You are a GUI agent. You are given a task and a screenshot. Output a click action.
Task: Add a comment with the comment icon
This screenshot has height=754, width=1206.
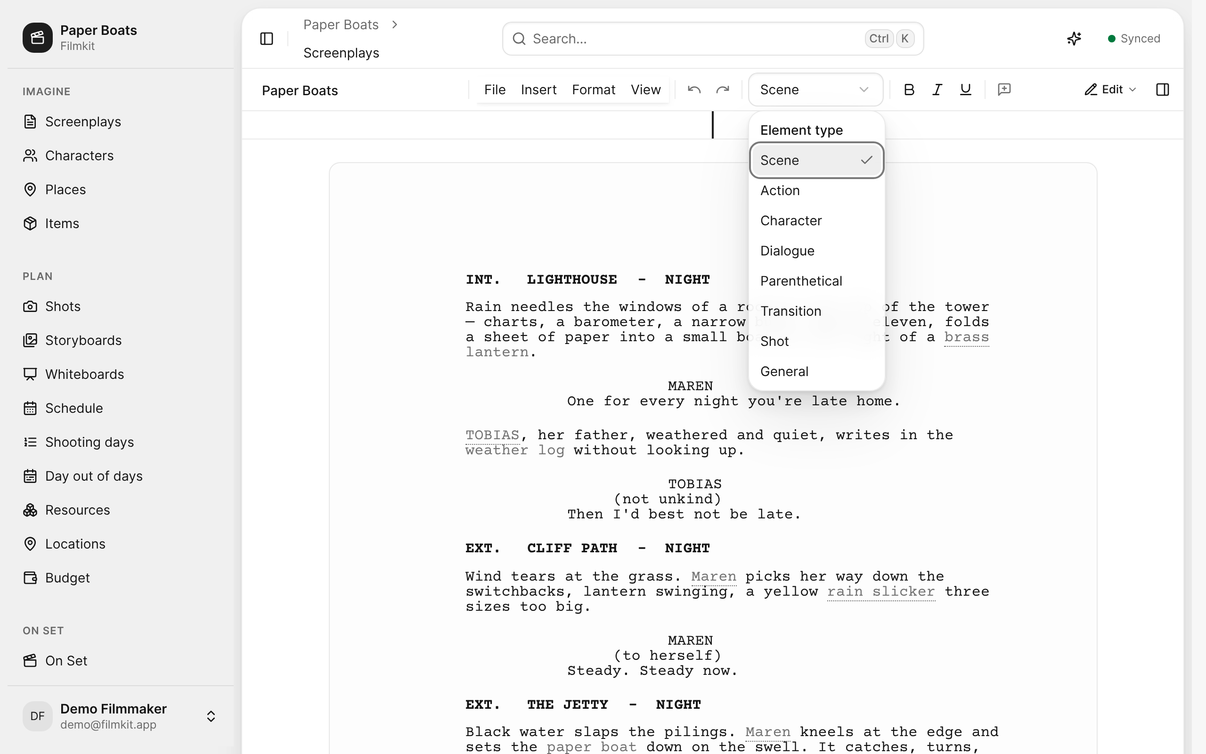pos(1004,90)
